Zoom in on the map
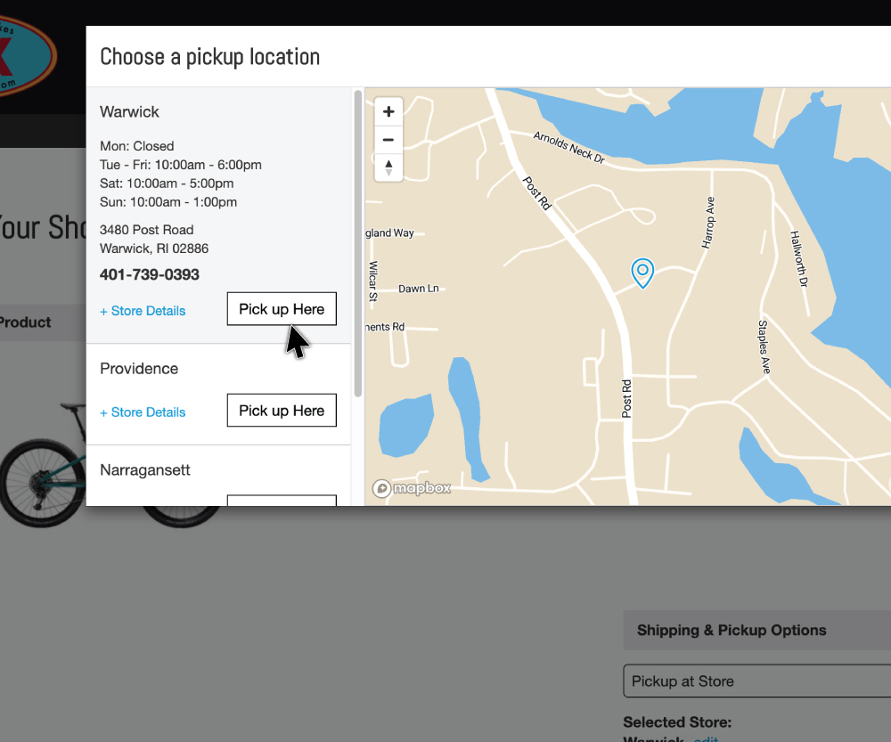This screenshot has width=891, height=742. 388,111
